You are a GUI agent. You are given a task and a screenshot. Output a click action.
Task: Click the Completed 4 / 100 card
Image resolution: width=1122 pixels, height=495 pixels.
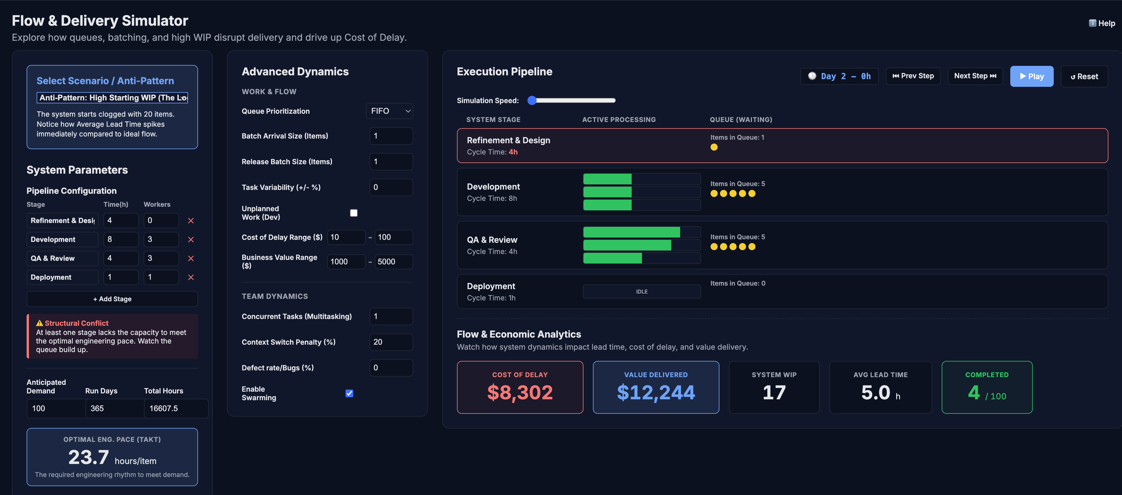click(987, 387)
